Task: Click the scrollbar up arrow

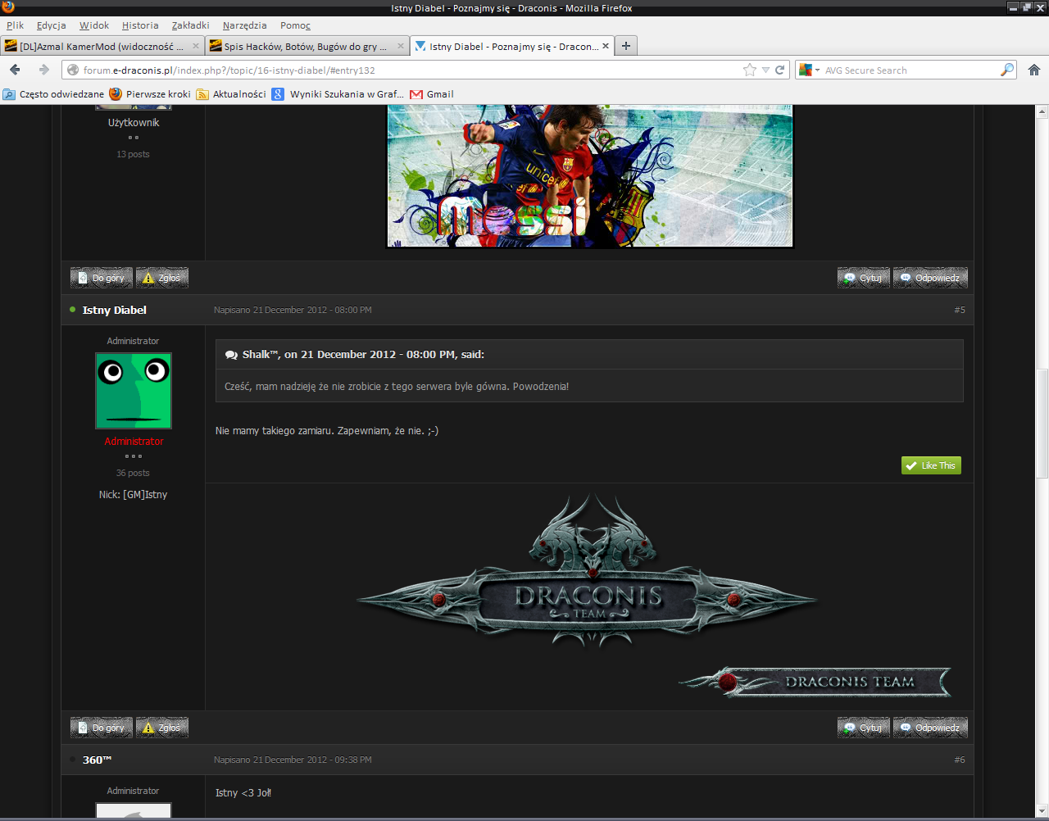Action: [x=1042, y=111]
